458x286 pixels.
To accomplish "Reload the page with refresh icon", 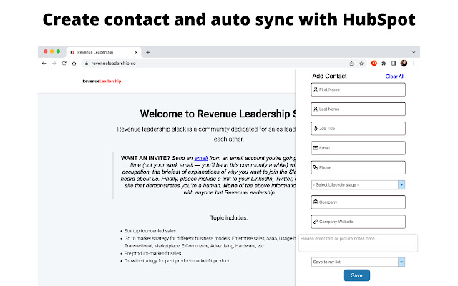I will point(64,64).
